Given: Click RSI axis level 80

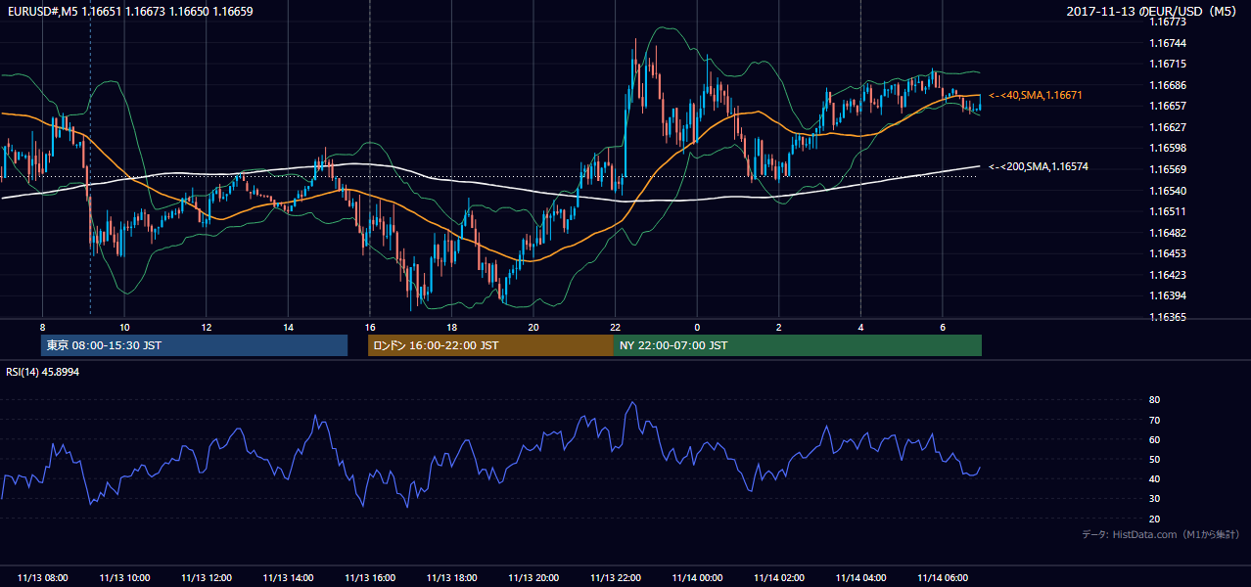Looking at the screenshot, I should click(x=1154, y=400).
